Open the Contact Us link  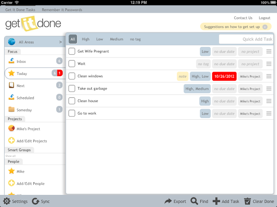pyautogui.click(x=243, y=18)
